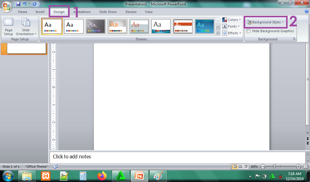This screenshot has width=310, height=182.
Task: Click the Save icon in Quick Access
Action: (18, 4)
